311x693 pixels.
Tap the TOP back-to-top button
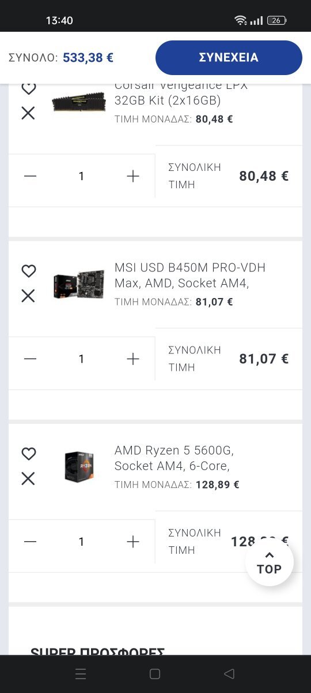[x=269, y=562]
